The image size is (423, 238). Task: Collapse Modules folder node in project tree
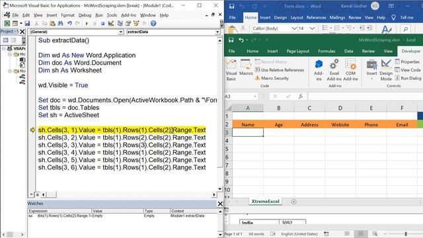(x=10, y=71)
